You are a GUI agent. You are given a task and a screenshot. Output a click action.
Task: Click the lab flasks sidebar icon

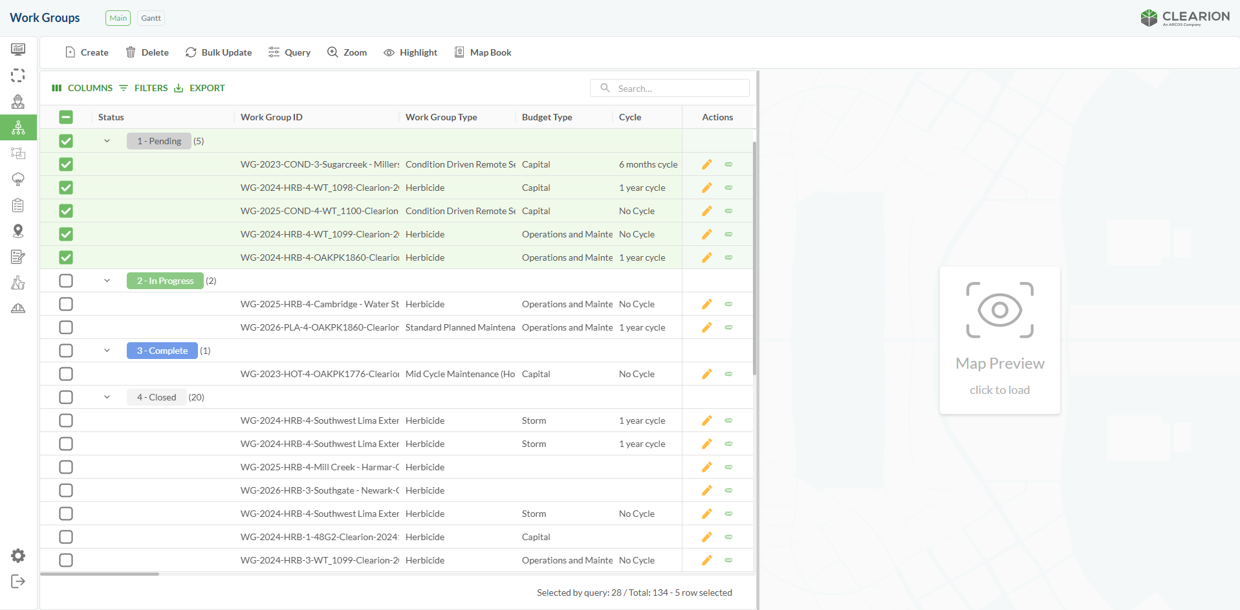pyautogui.click(x=18, y=283)
